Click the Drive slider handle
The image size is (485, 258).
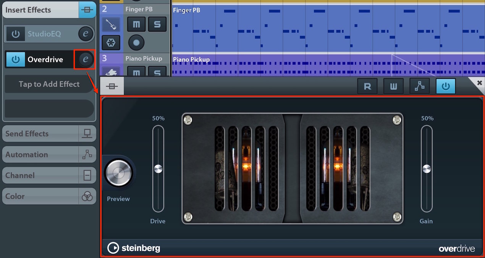tap(158, 169)
